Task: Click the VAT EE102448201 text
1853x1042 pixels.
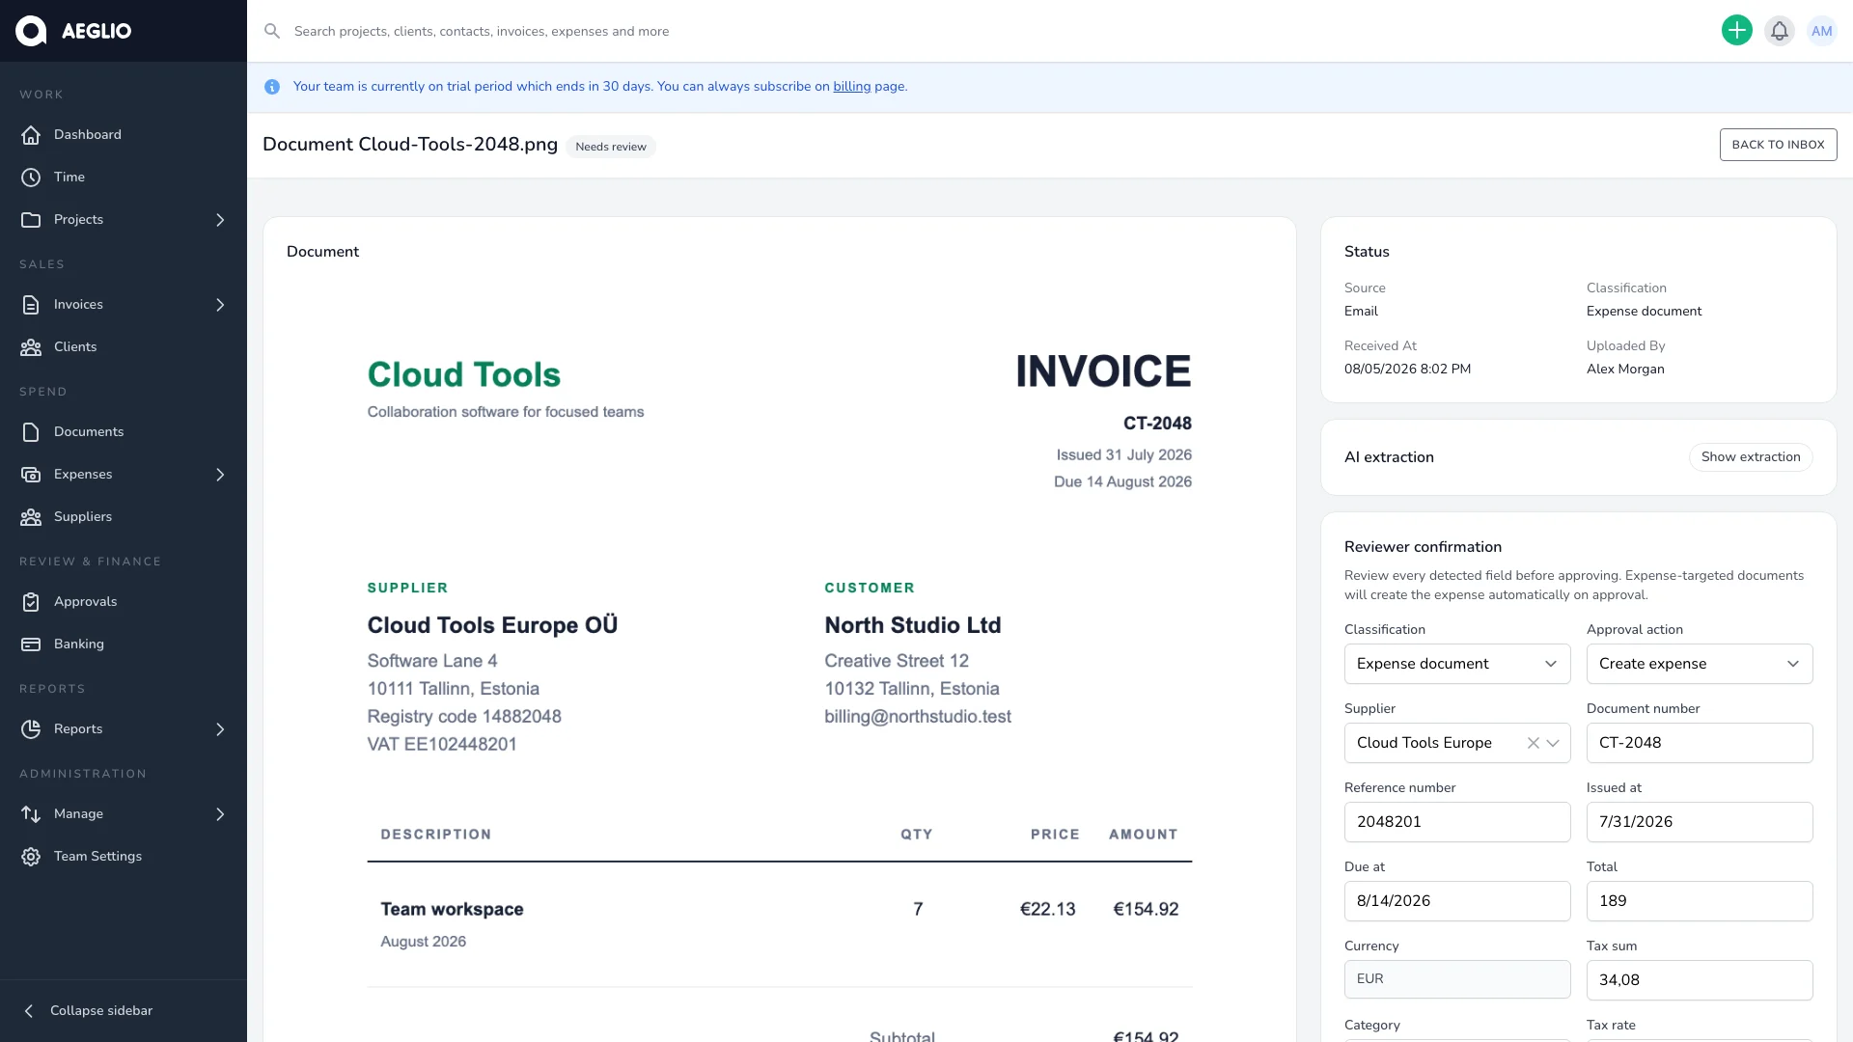Action: point(442,745)
